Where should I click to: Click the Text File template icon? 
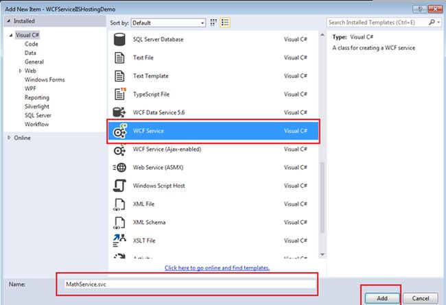click(x=119, y=58)
